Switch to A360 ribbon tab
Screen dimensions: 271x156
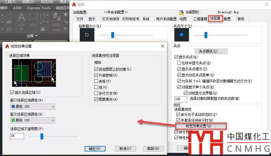tap(17, 8)
